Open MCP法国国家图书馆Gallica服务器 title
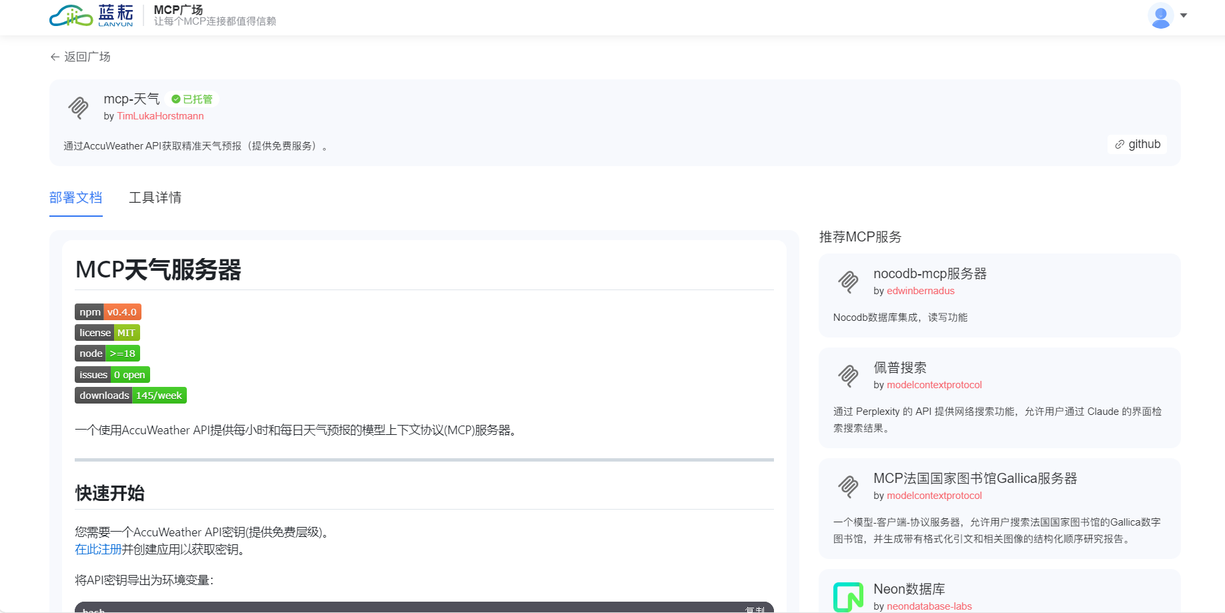1225x613 pixels. point(975,478)
